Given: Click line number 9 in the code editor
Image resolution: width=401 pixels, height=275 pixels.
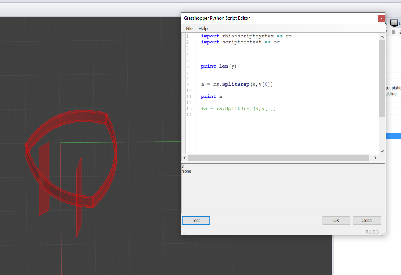Looking at the screenshot, I should click(187, 84).
